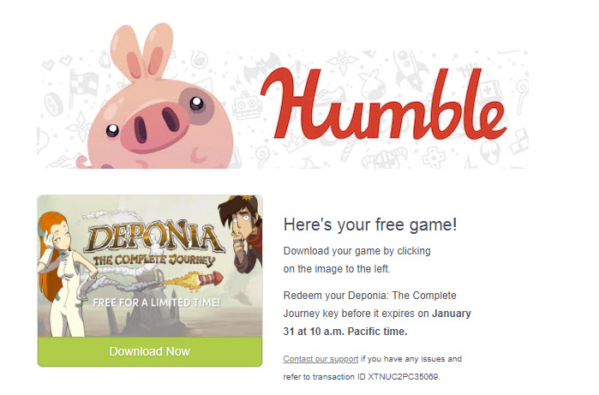Click the green Download Now button
Screen dimensions: 599x395
[150, 351]
